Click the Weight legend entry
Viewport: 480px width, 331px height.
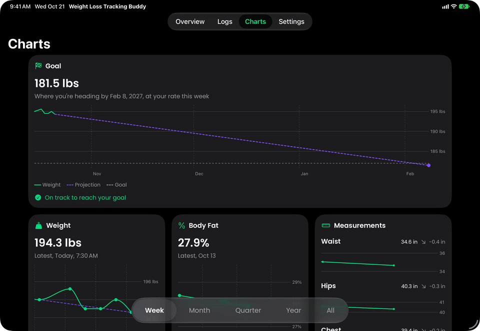[x=47, y=184]
